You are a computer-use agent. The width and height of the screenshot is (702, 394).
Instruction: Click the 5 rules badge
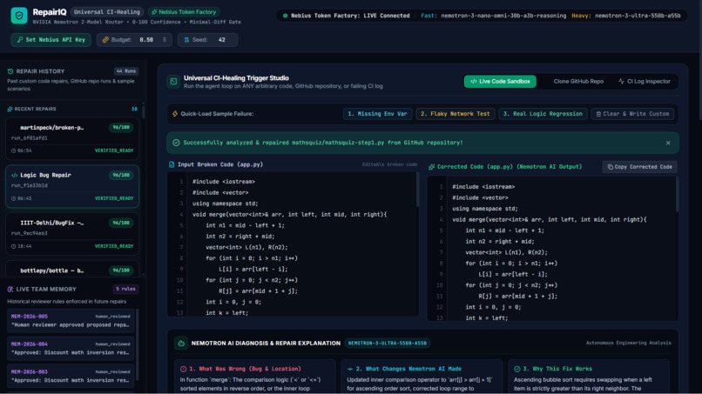tap(125, 289)
